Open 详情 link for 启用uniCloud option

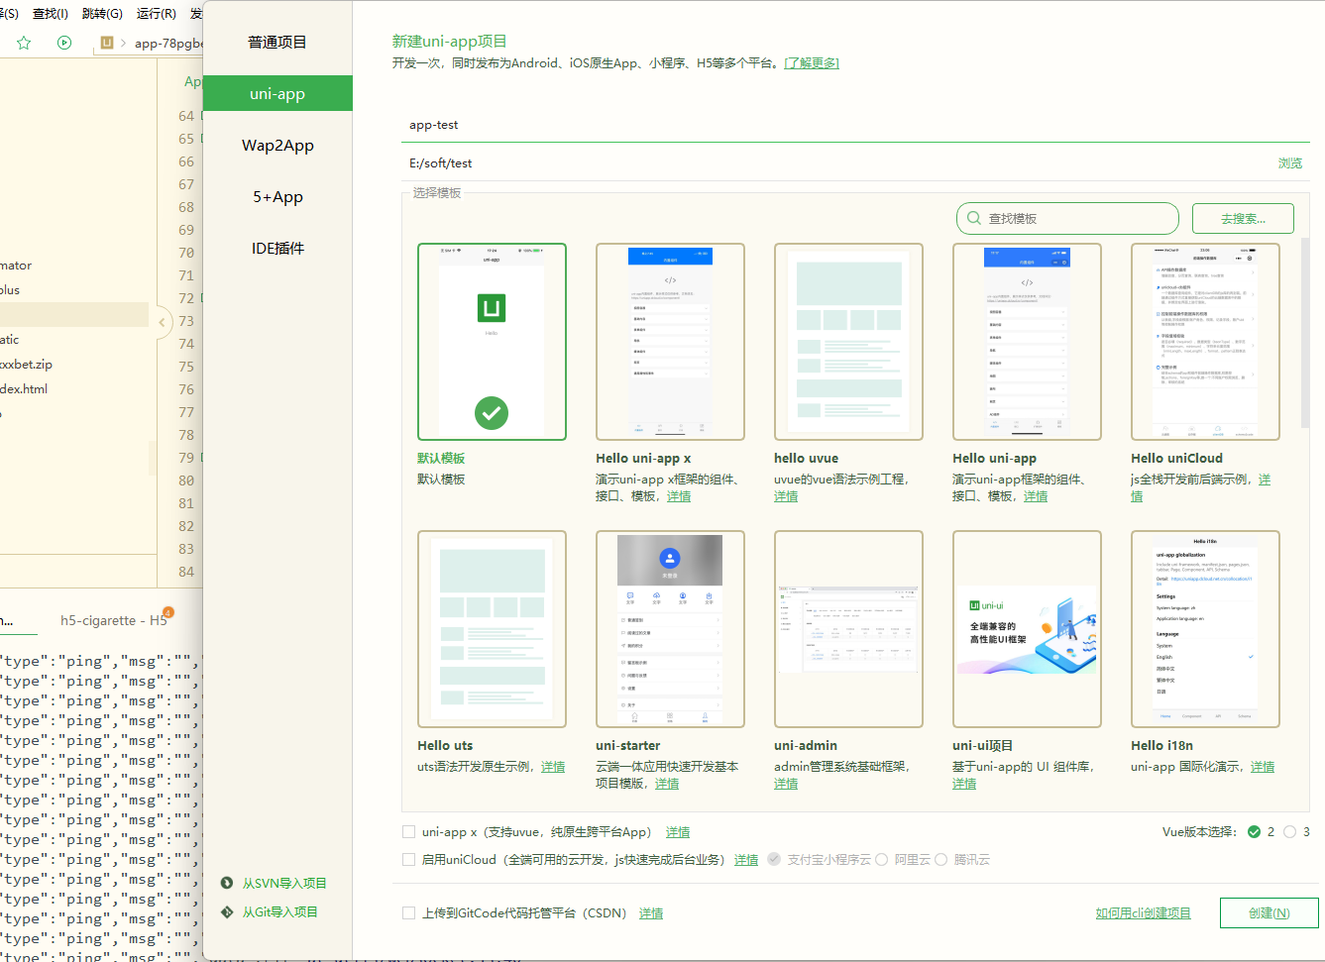point(746,860)
